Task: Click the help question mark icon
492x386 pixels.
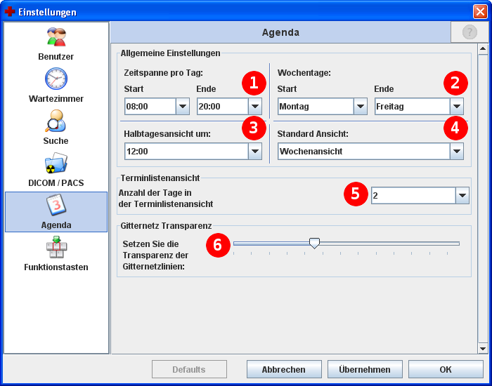Action: coord(469,32)
